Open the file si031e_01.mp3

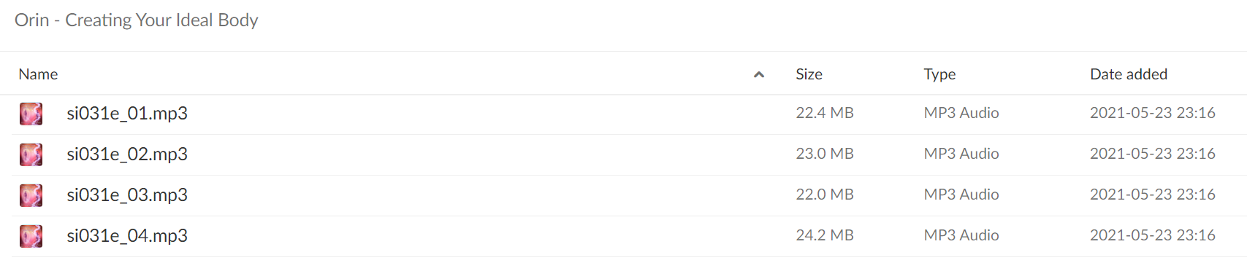(127, 114)
